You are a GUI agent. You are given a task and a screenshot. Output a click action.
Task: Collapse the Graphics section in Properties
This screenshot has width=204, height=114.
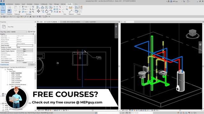pos(33,34)
